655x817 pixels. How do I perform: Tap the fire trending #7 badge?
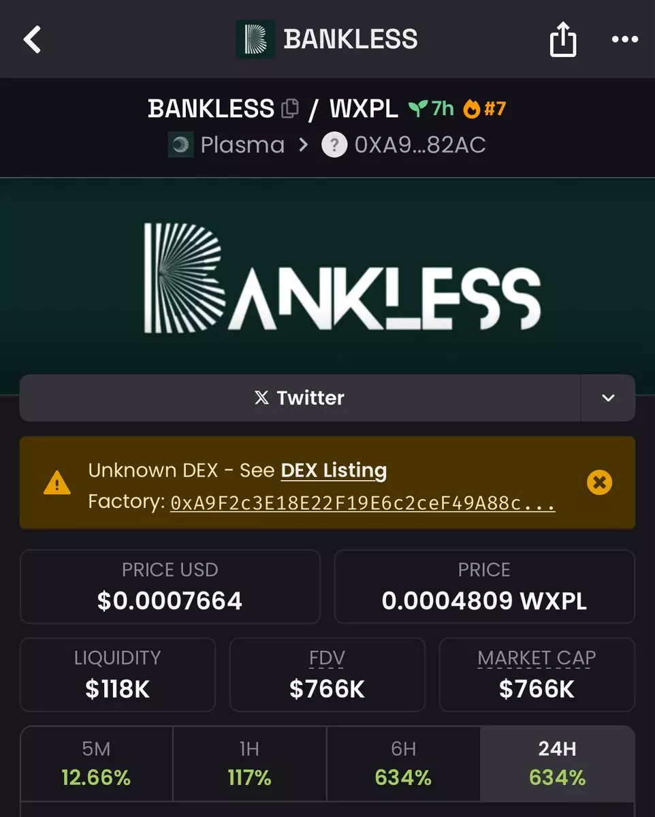coord(485,108)
